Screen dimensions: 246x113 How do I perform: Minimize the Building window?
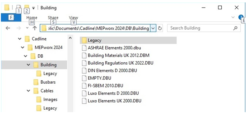204,8
